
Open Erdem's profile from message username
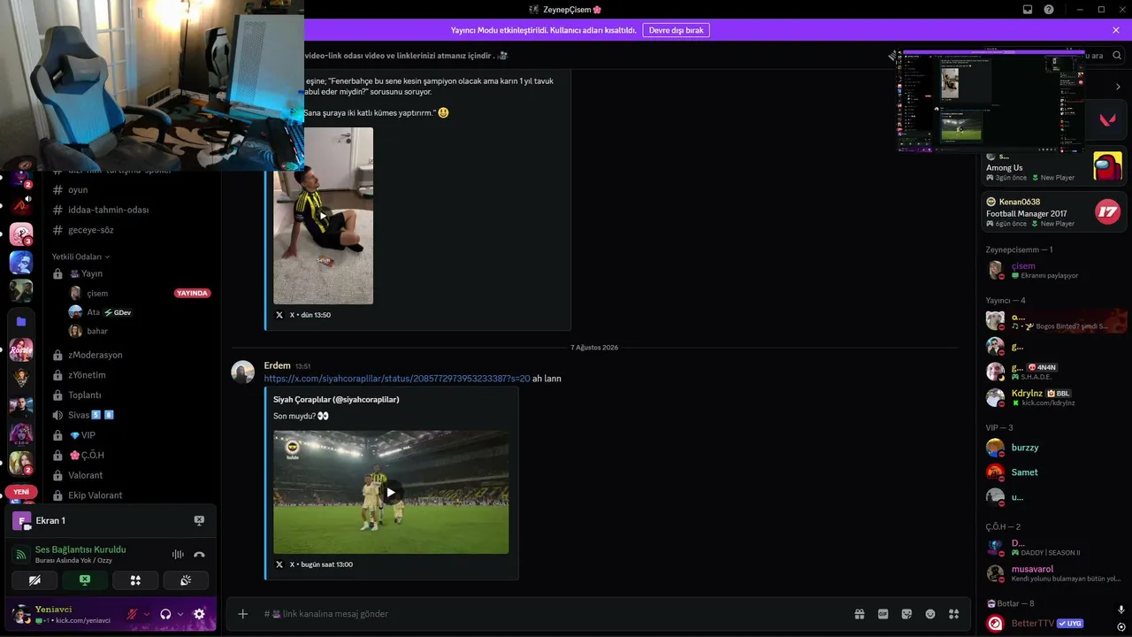click(x=277, y=365)
